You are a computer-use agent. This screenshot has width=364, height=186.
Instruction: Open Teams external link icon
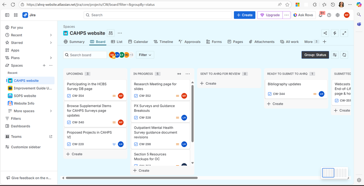click(51, 136)
